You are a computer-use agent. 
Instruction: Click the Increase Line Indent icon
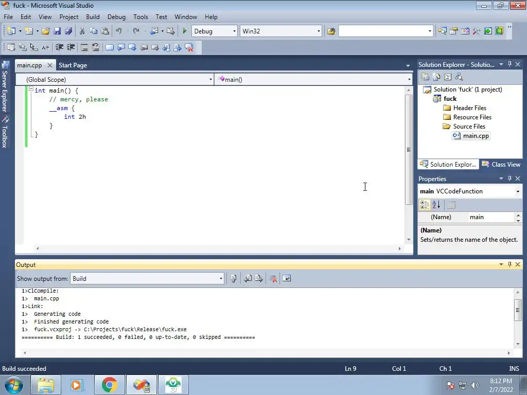[71, 47]
